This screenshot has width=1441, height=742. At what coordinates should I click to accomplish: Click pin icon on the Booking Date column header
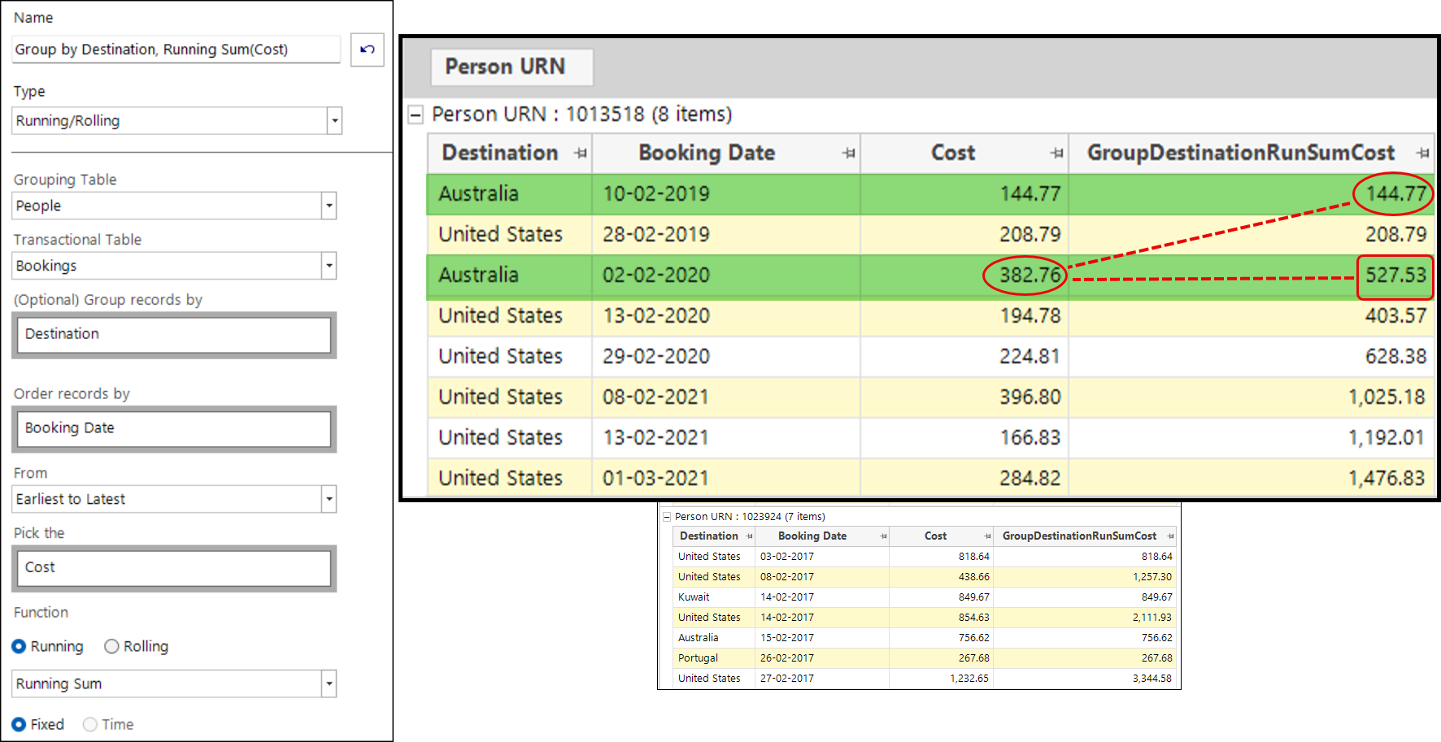coord(848,153)
